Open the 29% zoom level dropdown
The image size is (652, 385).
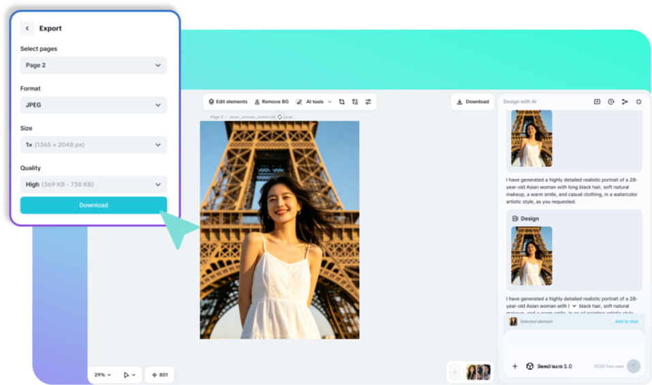(x=102, y=375)
